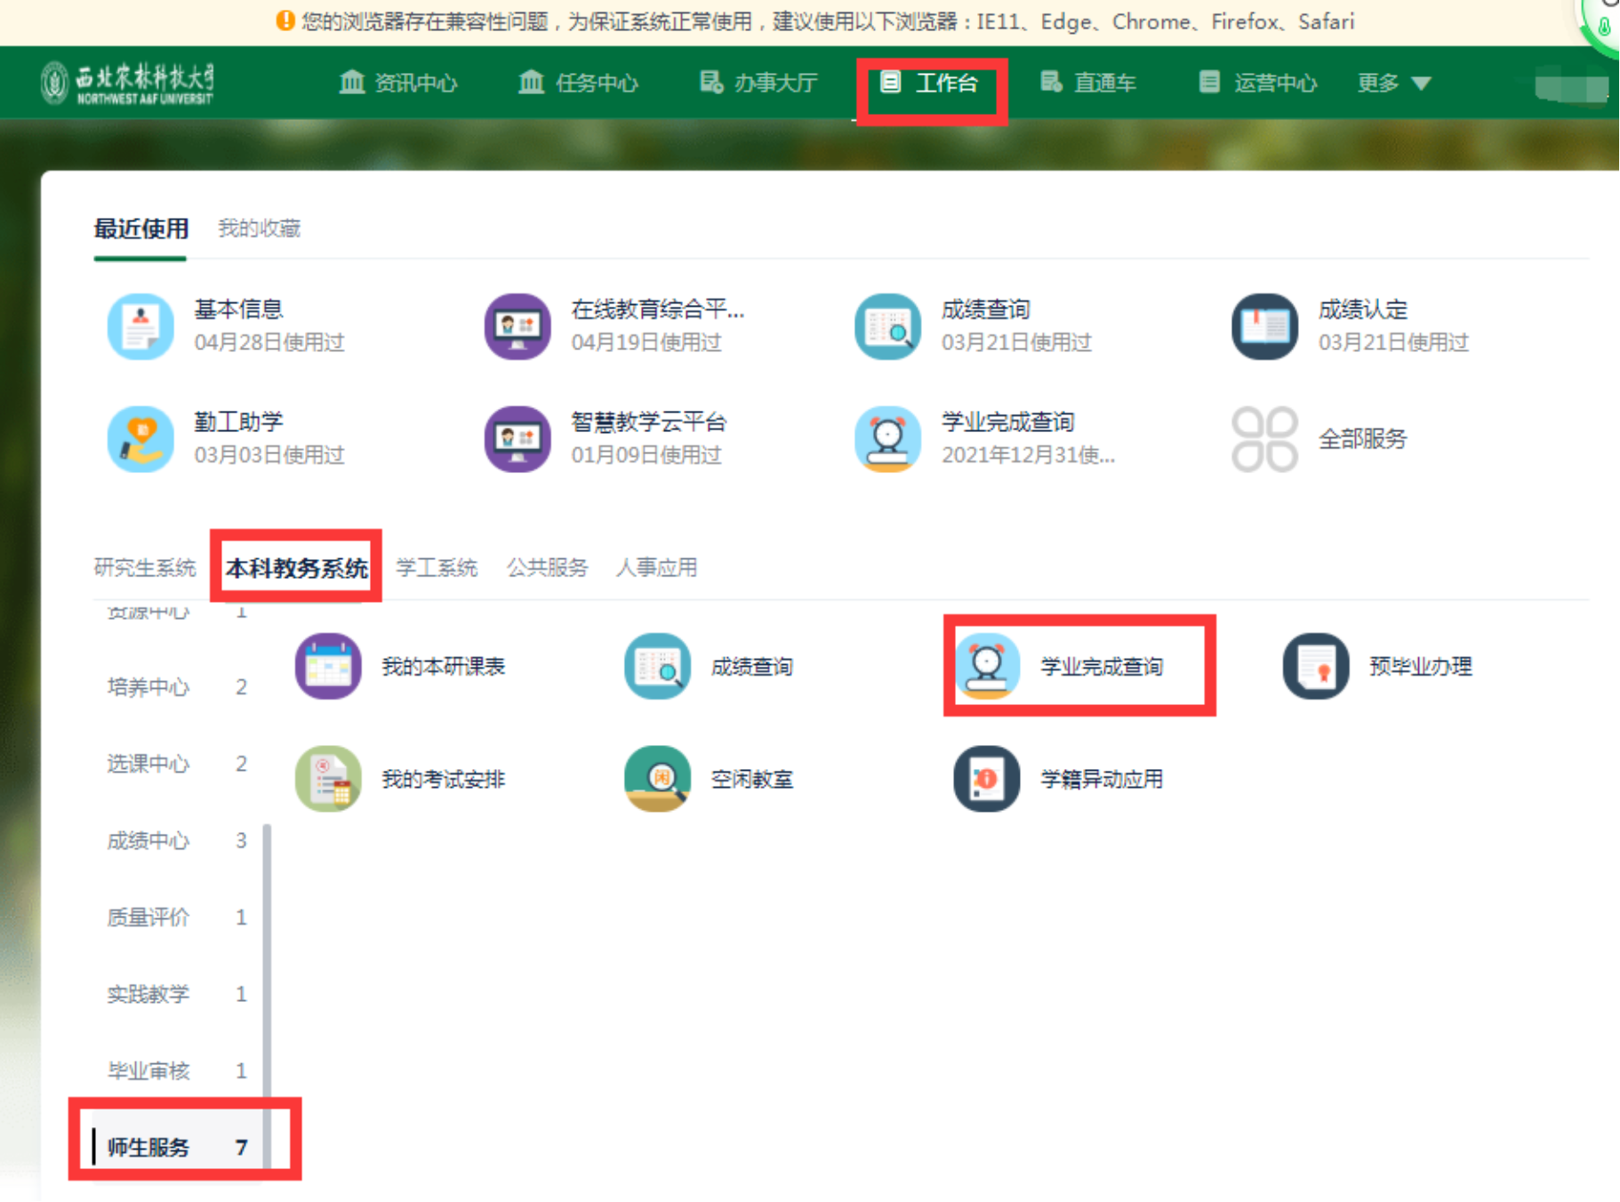
Task: Open 我的考试安排 icon
Action: click(328, 779)
